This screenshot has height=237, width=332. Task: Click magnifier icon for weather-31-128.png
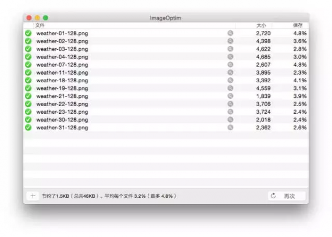(x=230, y=128)
